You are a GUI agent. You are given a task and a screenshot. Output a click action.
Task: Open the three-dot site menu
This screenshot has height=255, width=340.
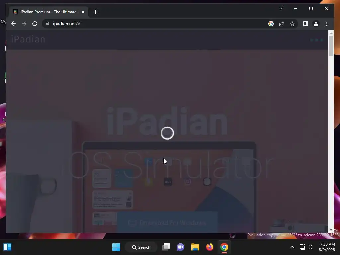tap(316, 40)
